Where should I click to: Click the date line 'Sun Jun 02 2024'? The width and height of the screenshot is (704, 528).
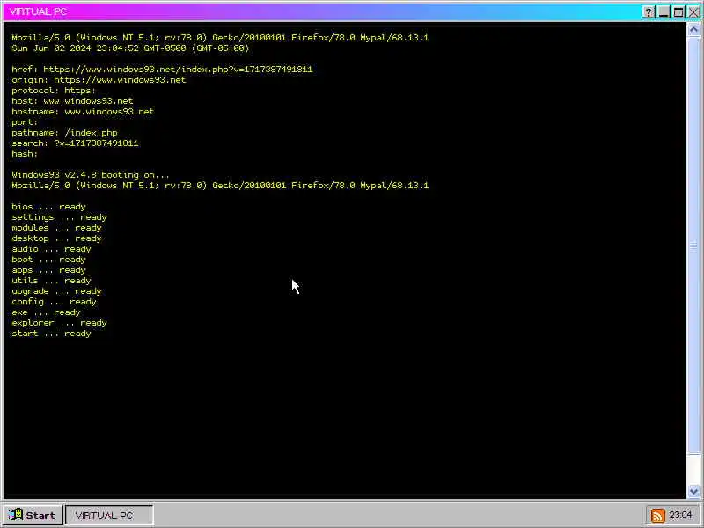tap(130, 48)
